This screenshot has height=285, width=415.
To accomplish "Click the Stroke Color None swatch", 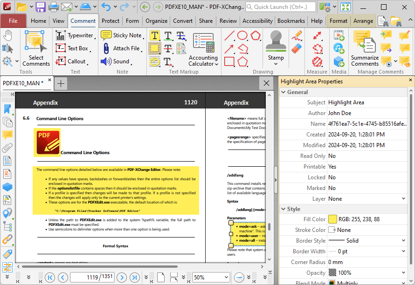I will [x=332, y=230].
